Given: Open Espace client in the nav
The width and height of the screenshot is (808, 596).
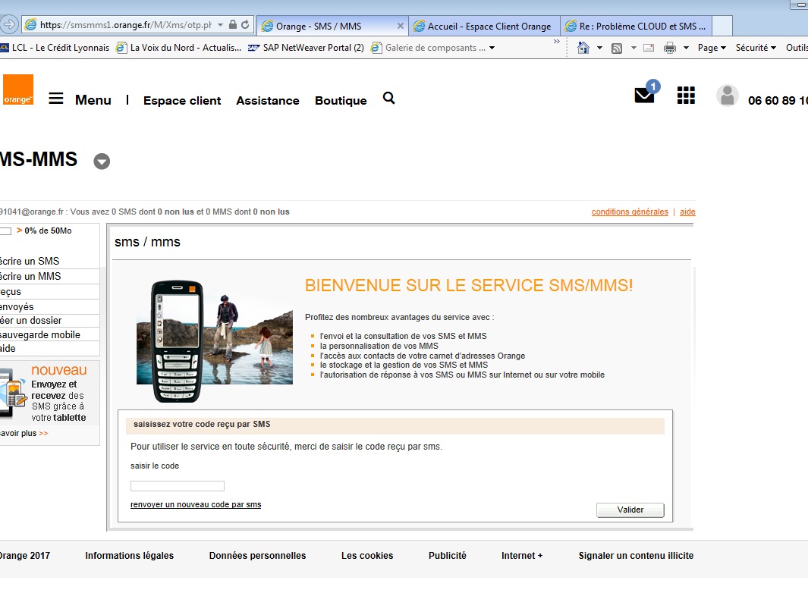Looking at the screenshot, I should pos(182,100).
